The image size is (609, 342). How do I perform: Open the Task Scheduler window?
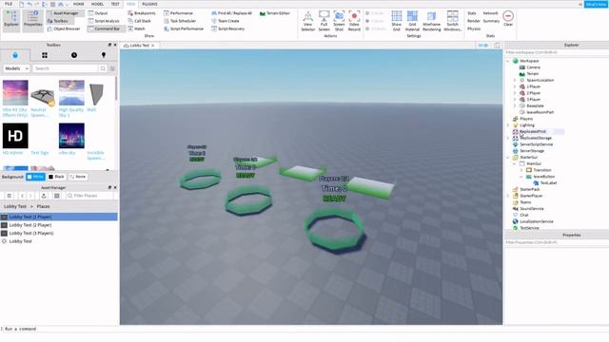pyautogui.click(x=180, y=21)
